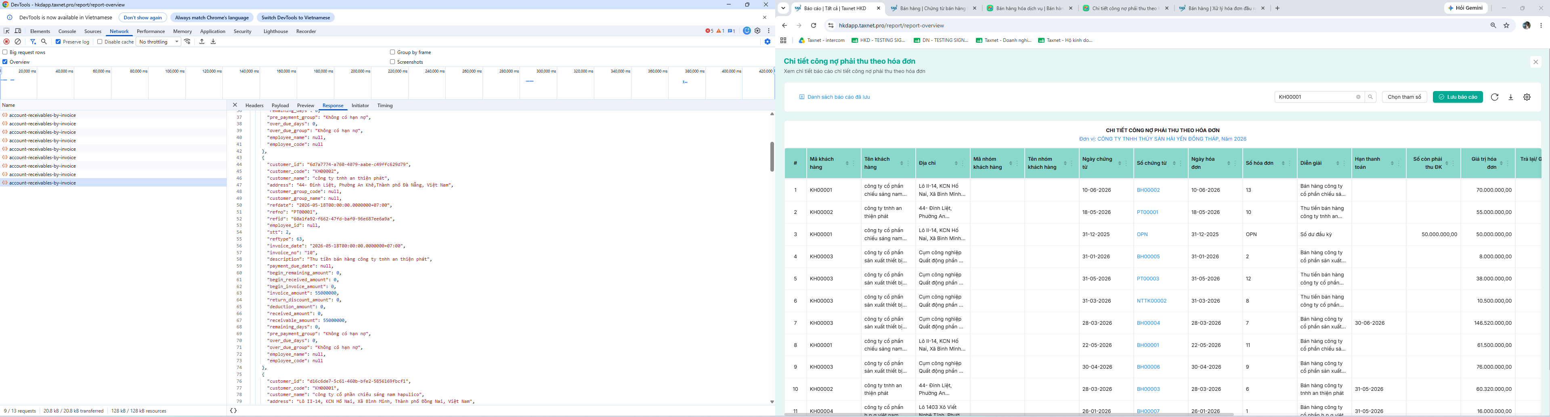
Task: Select the inspect element picker icon
Action: 6,31
